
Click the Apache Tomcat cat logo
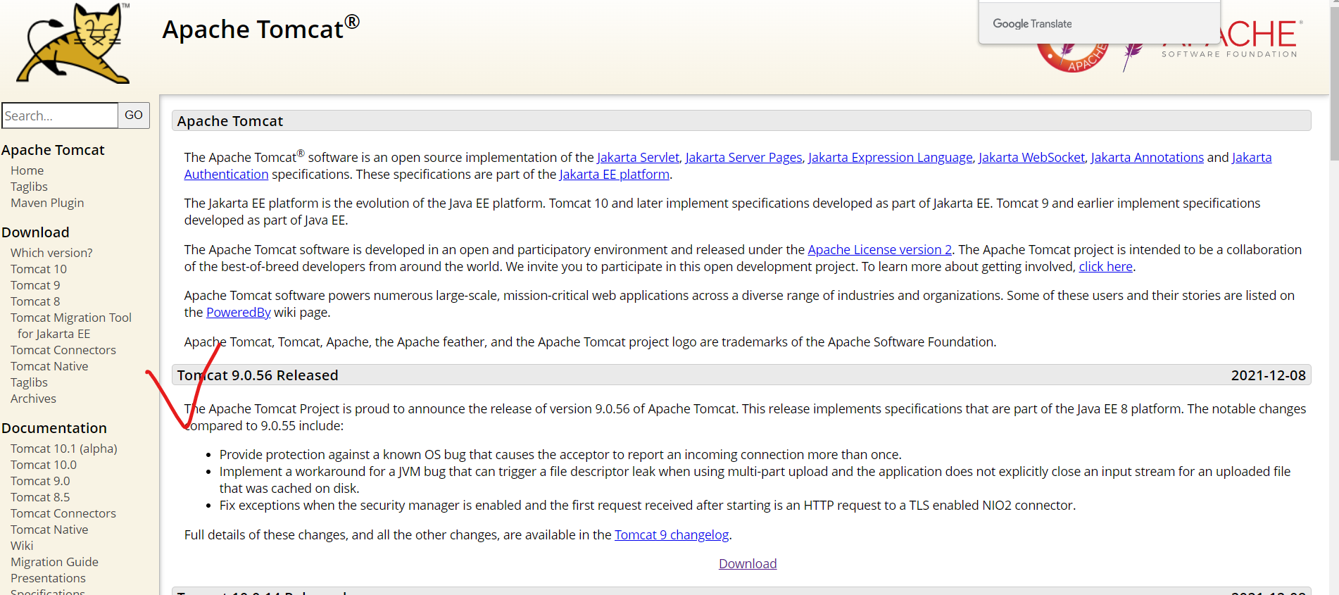tap(74, 44)
